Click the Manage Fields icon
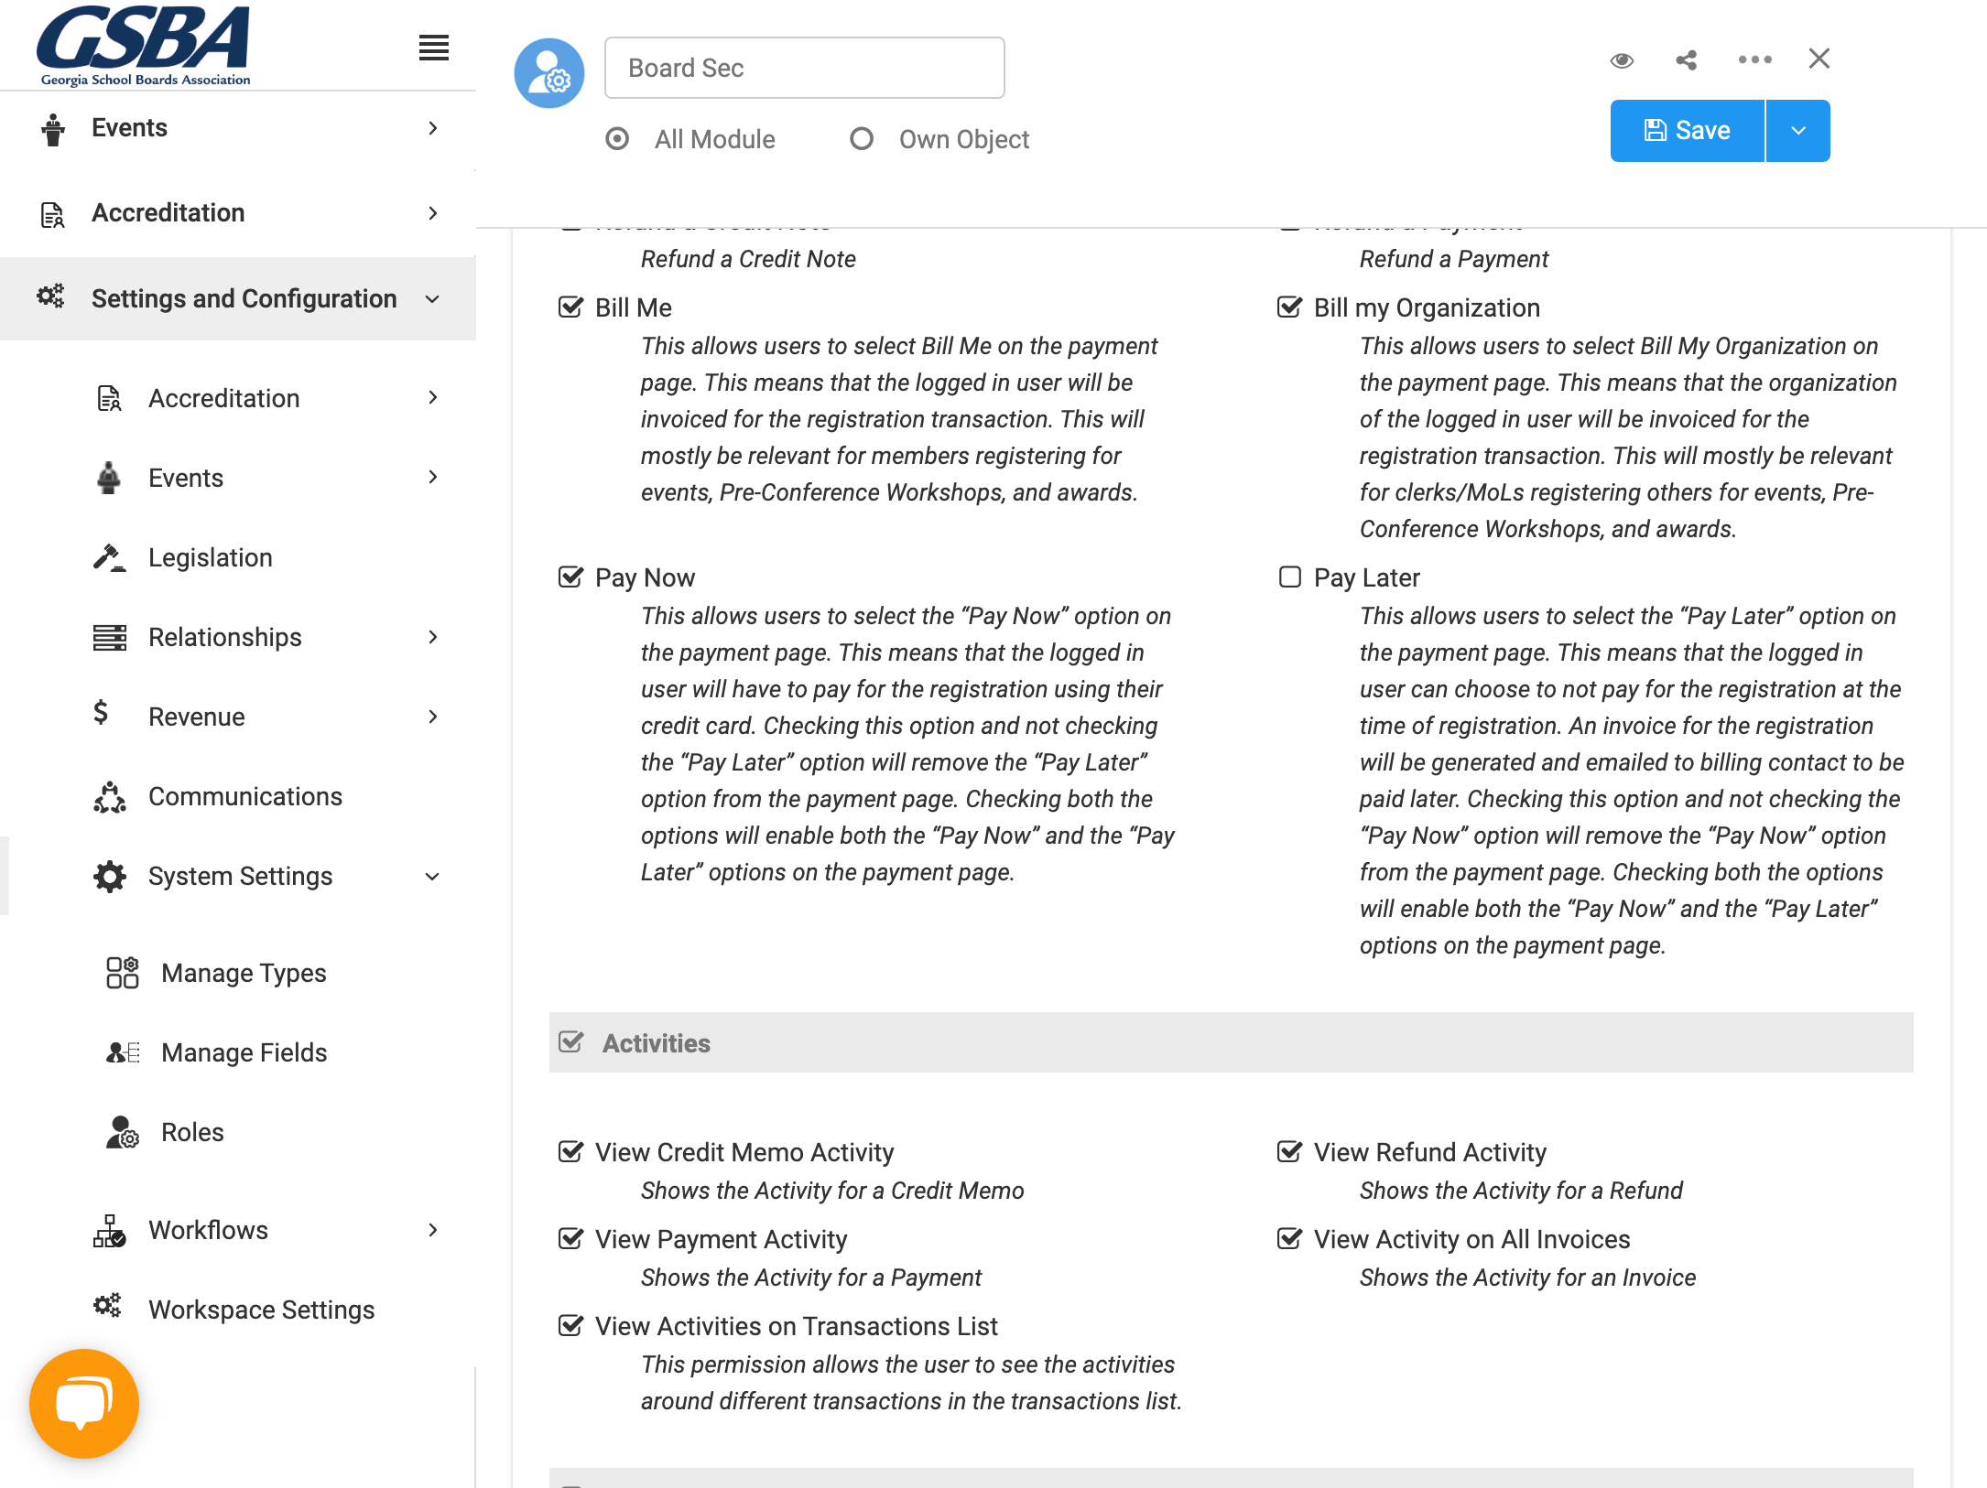This screenshot has width=1987, height=1488. (x=123, y=1052)
